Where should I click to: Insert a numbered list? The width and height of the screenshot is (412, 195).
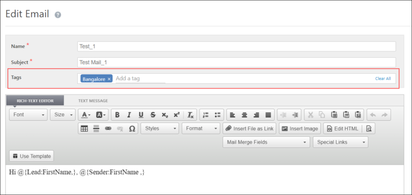pyautogui.click(x=206, y=115)
